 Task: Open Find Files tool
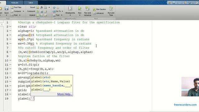click(16, 7)
